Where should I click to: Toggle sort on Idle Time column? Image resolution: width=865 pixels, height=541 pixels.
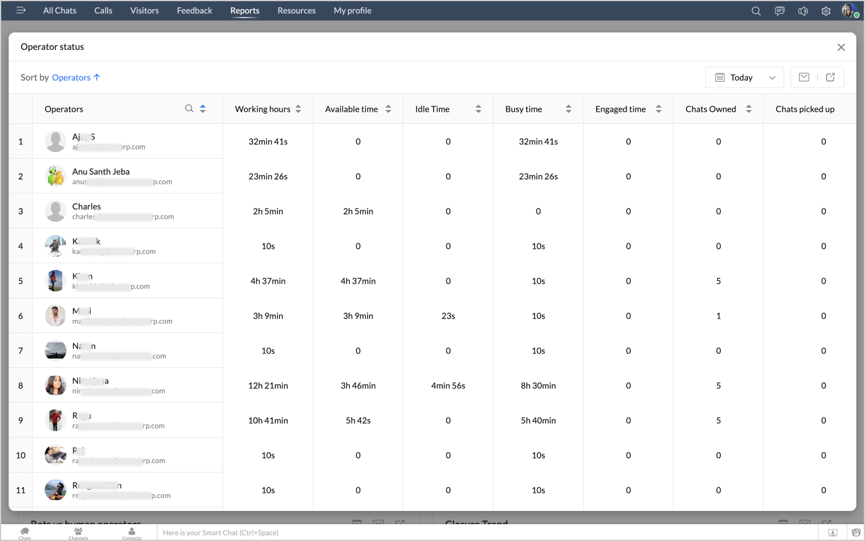[478, 109]
